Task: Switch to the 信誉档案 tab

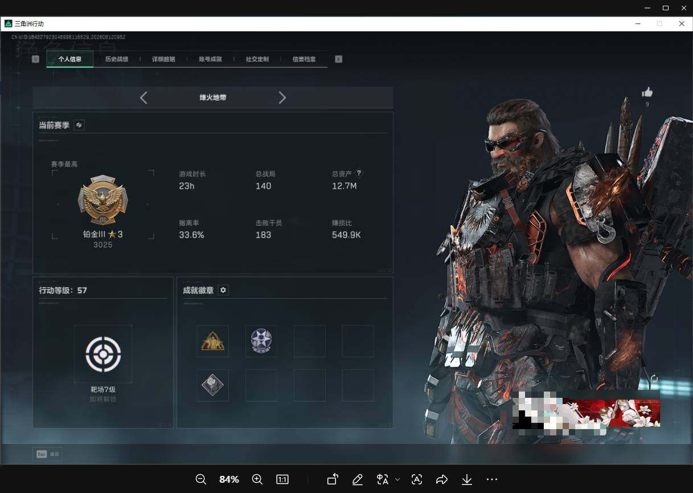Action: [x=304, y=59]
